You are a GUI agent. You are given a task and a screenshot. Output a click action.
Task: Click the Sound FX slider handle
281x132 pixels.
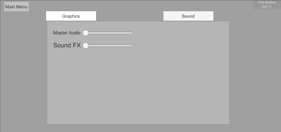(x=85, y=46)
